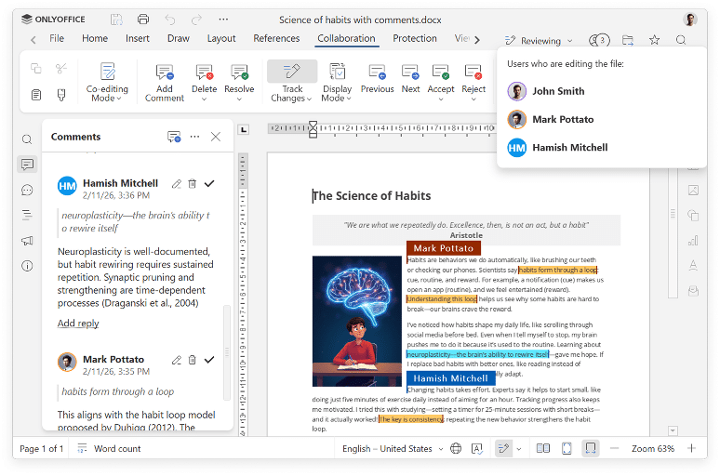Image resolution: width=720 pixels, height=476 pixels.
Task: Click the Next change icon
Action: click(410, 73)
